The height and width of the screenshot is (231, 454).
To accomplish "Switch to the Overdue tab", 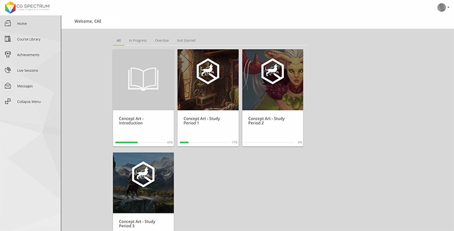I will point(162,41).
